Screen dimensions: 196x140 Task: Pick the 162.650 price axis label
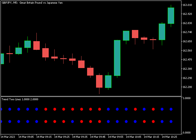tap(187, 41)
